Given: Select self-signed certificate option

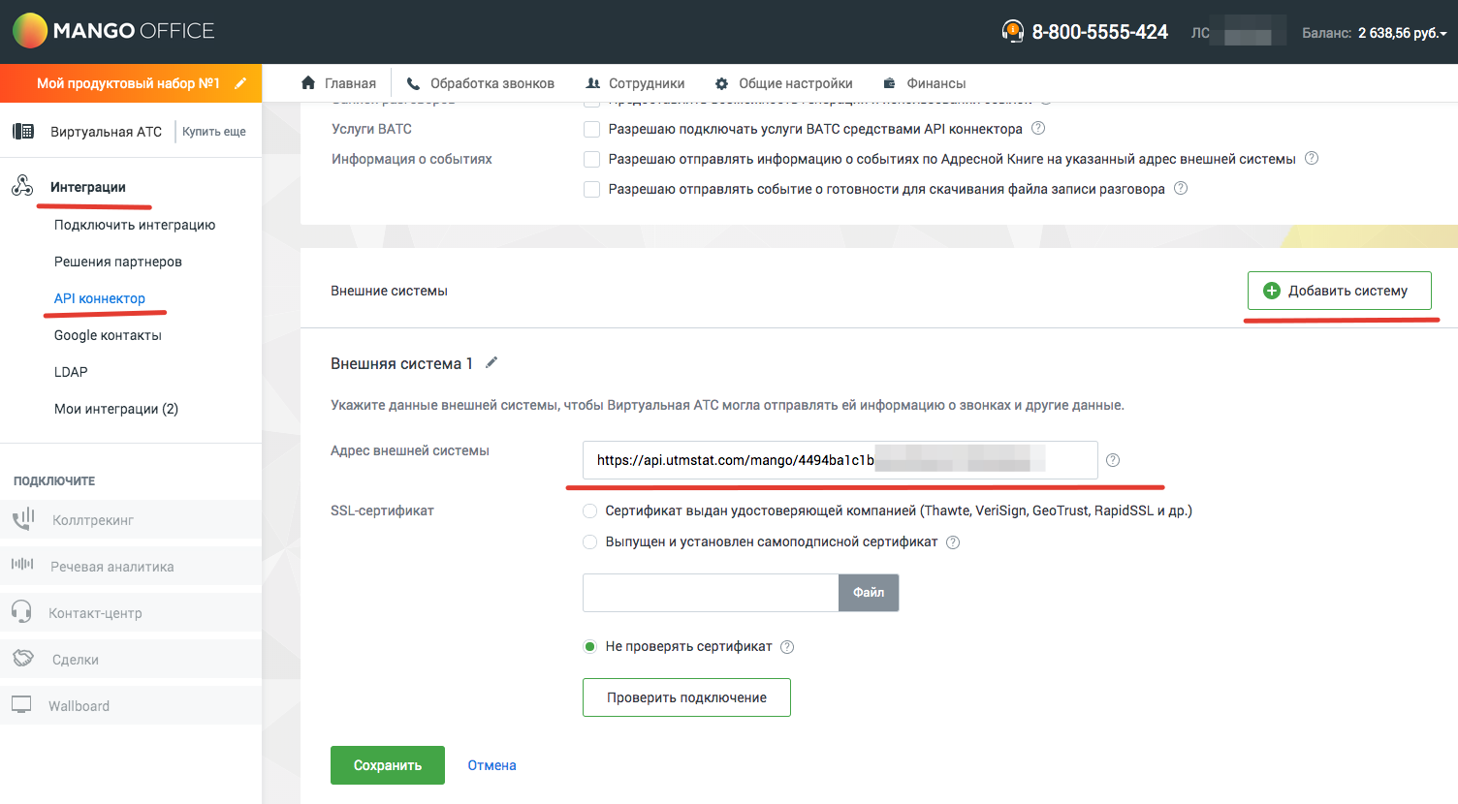Looking at the screenshot, I should (x=589, y=541).
